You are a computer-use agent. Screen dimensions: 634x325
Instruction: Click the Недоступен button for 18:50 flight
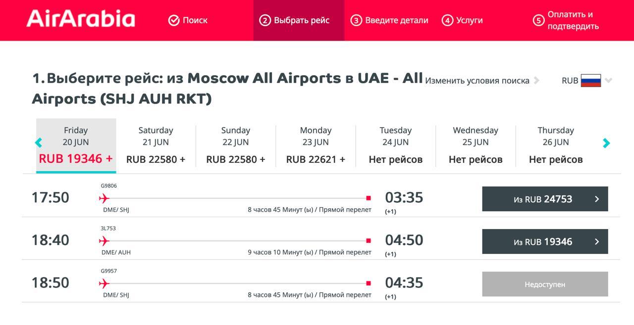pos(545,284)
